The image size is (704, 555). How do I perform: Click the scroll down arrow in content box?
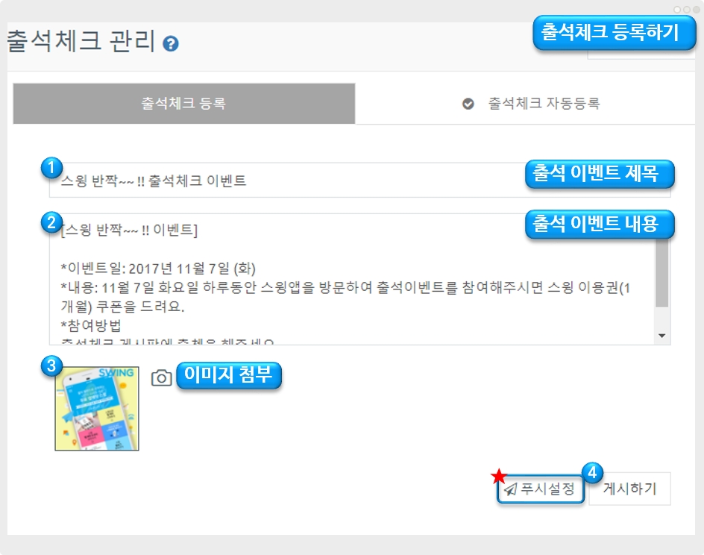pyautogui.click(x=661, y=336)
